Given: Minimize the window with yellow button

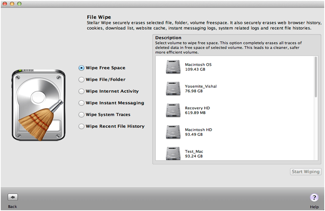Looking at the screenshot, I should point(12,4).
